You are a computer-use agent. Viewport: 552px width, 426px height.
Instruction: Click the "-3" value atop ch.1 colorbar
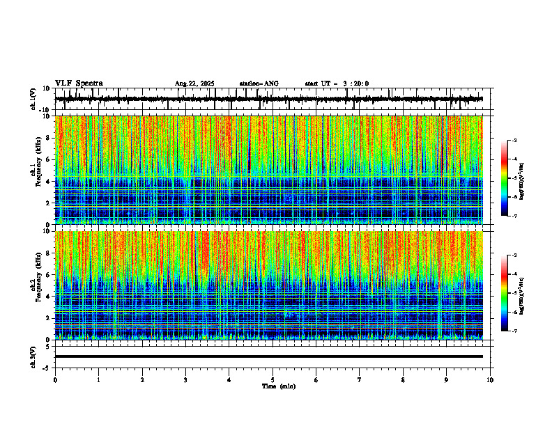click(514, 140)
